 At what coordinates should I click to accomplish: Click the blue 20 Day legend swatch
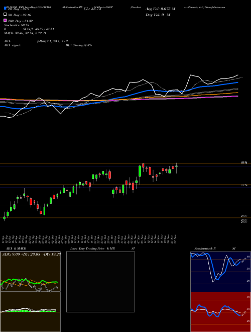pyautogui.click(x=6, y=9)
